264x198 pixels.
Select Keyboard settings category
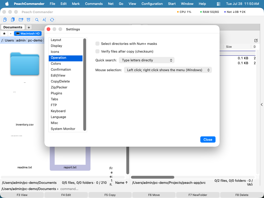pos(65,111)
